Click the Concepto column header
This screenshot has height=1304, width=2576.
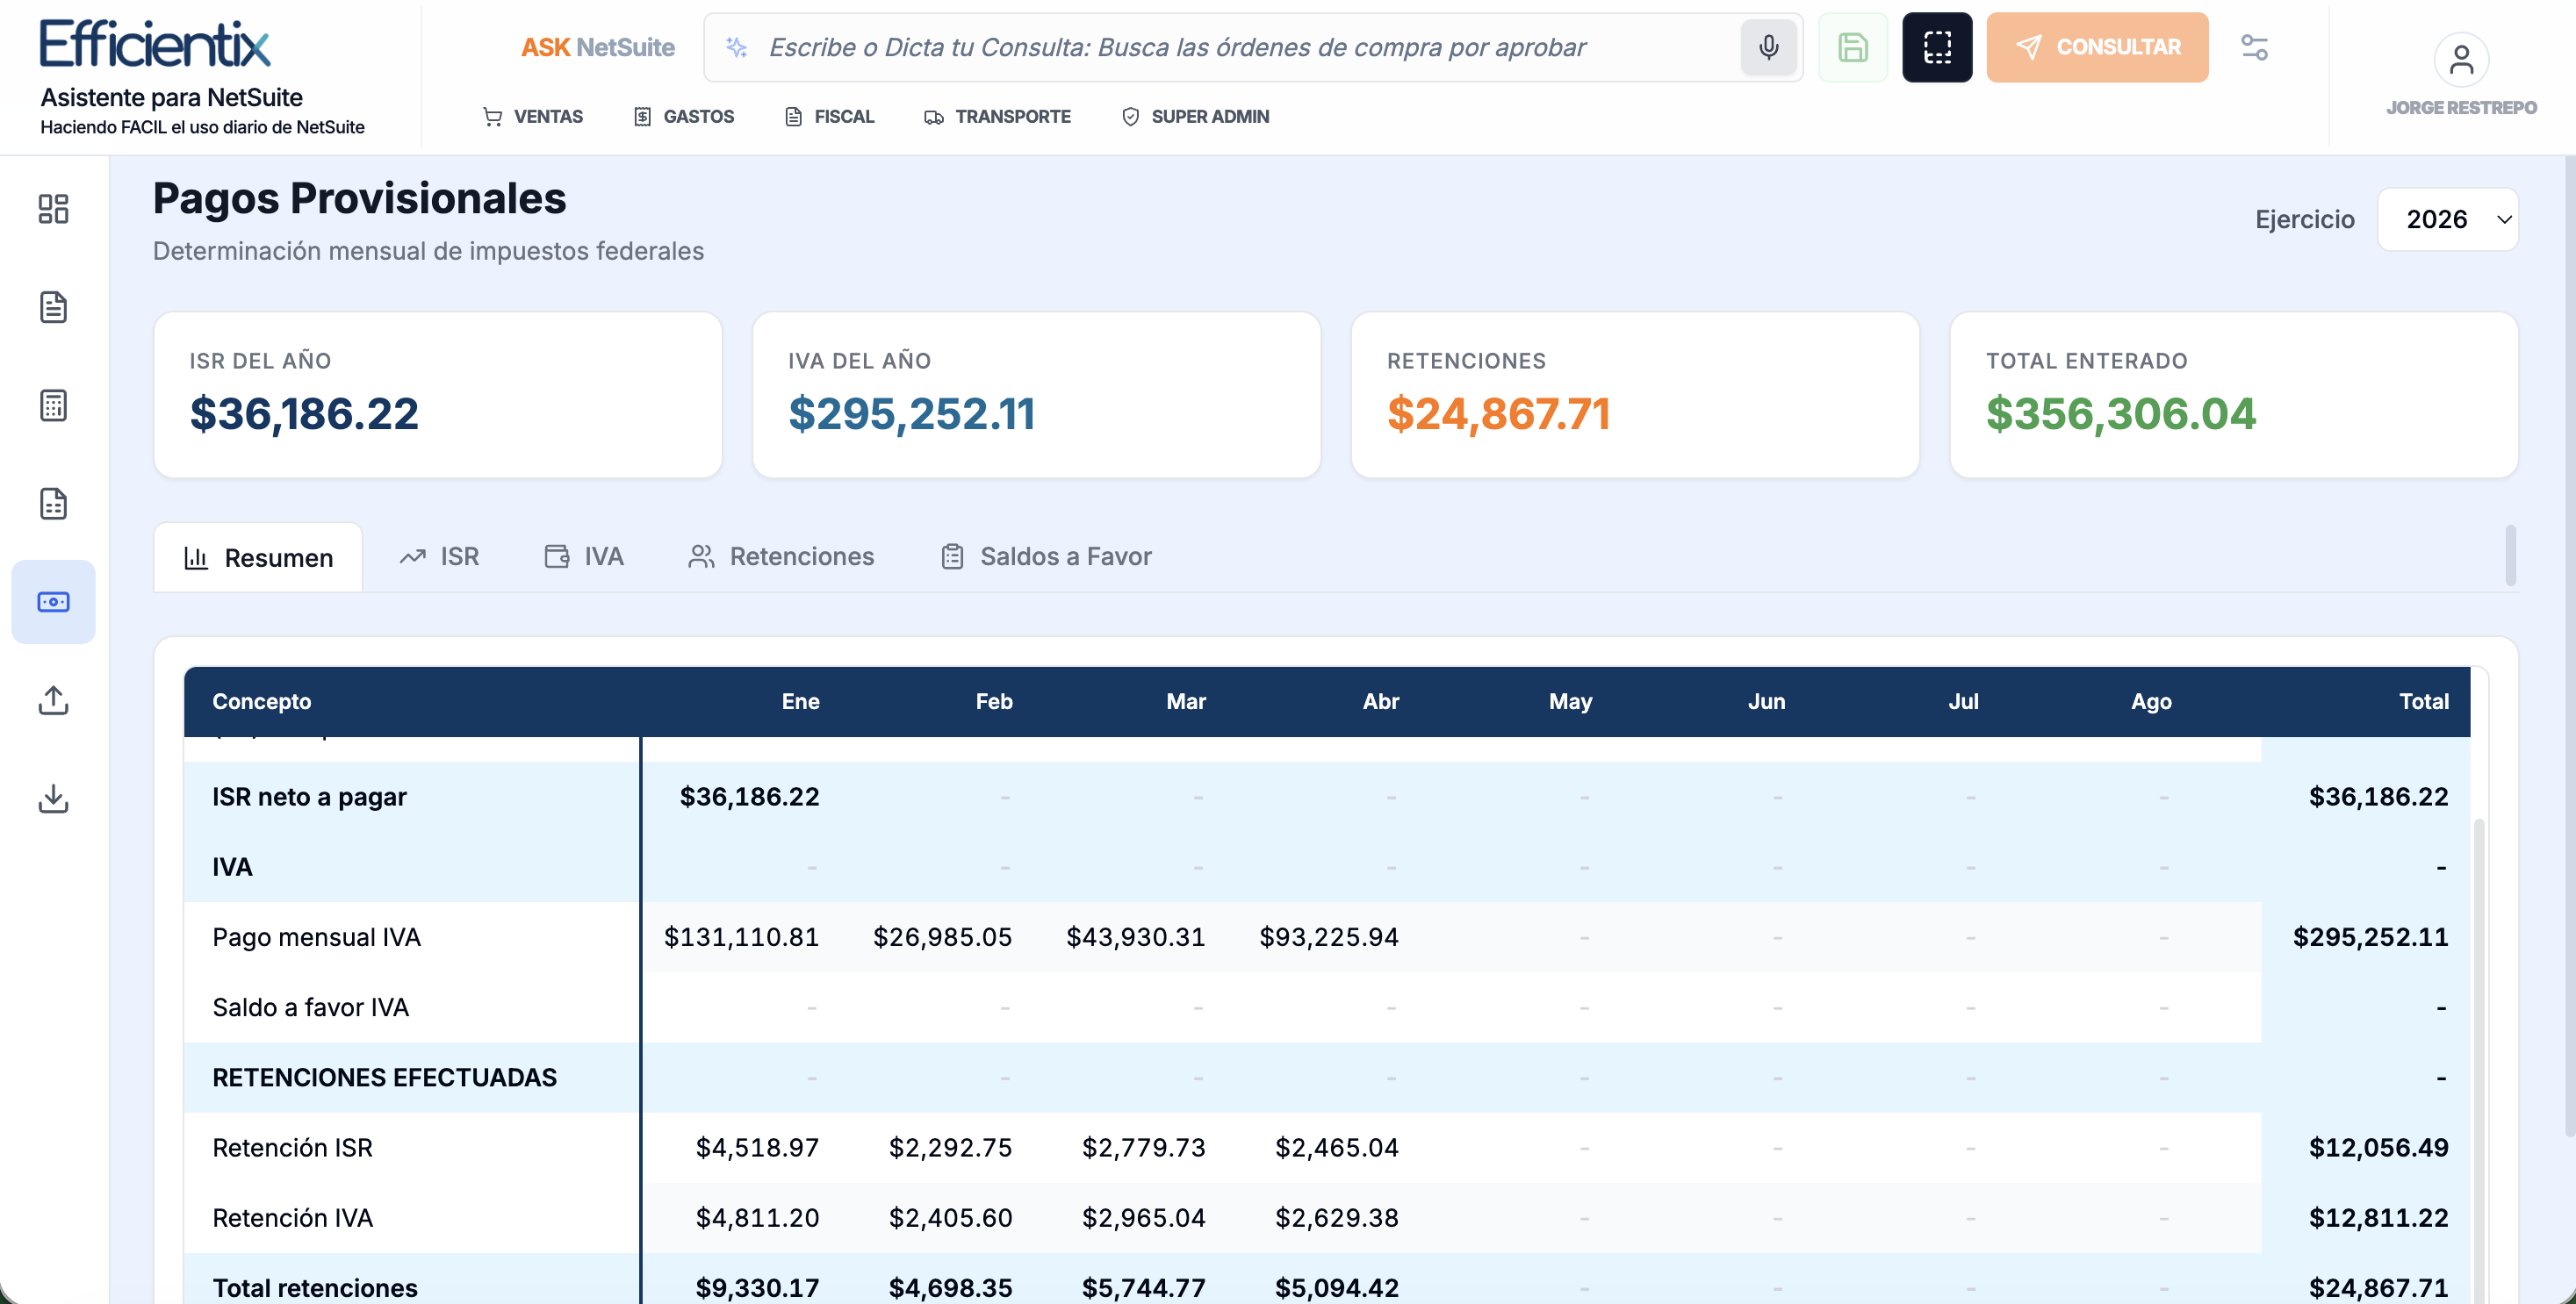point(261,701)
